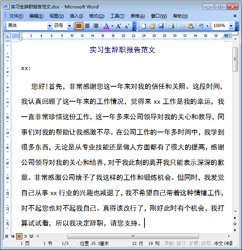
Task: Open the font color dropdown arrow
Action: 112,26
